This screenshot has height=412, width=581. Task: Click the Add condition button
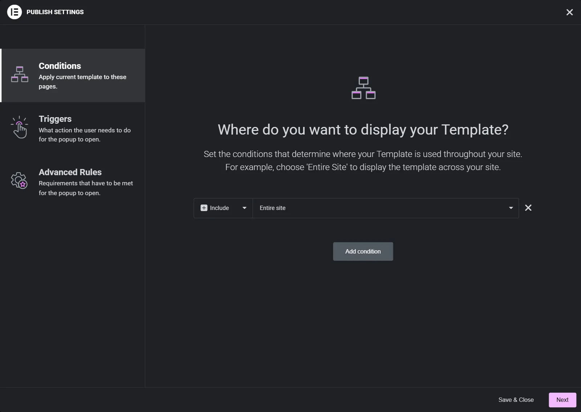[363, 251]
